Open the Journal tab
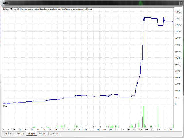 pyautogui.click(x=54, y=133)
